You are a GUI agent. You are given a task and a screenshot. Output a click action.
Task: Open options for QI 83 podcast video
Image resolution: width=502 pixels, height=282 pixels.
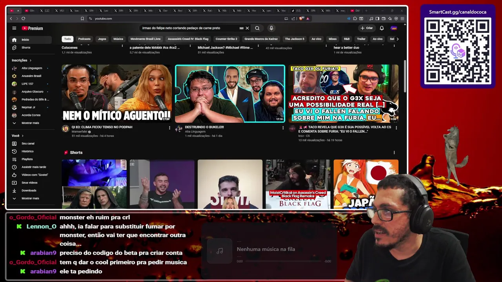pyautogui.click(x=169, y=128)
